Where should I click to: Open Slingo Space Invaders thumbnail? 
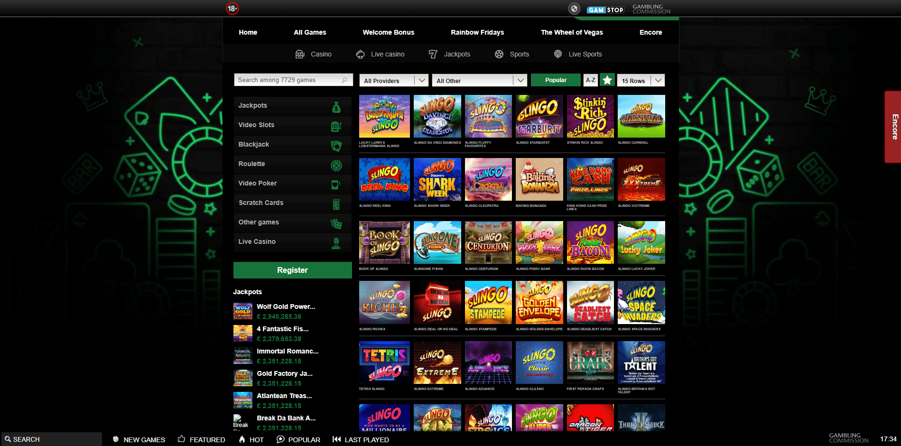(641, 302)
